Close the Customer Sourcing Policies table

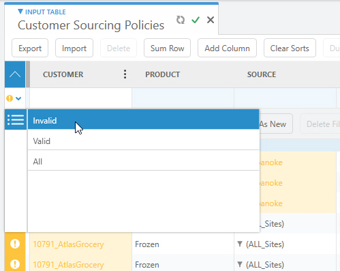coord(211,20)
